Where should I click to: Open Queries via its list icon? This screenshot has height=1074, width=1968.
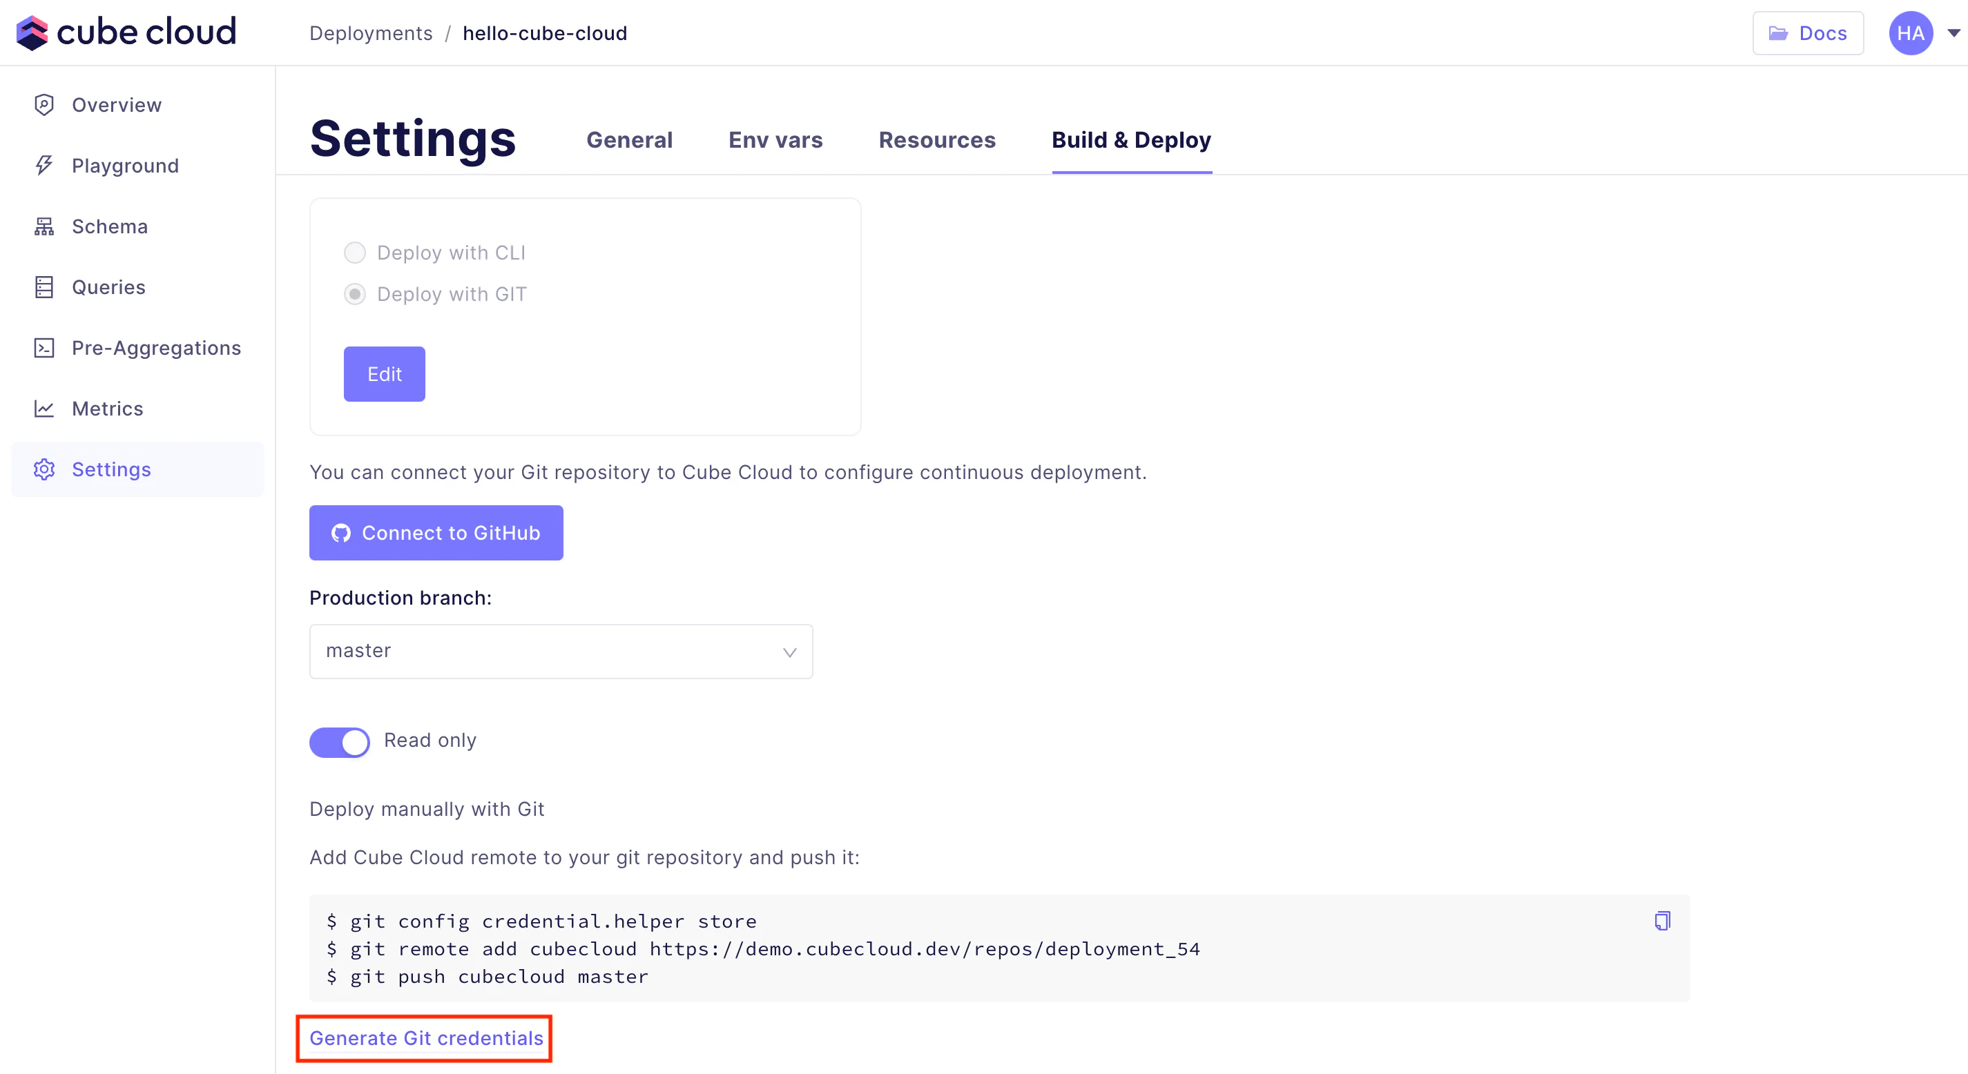click(44, 287)
